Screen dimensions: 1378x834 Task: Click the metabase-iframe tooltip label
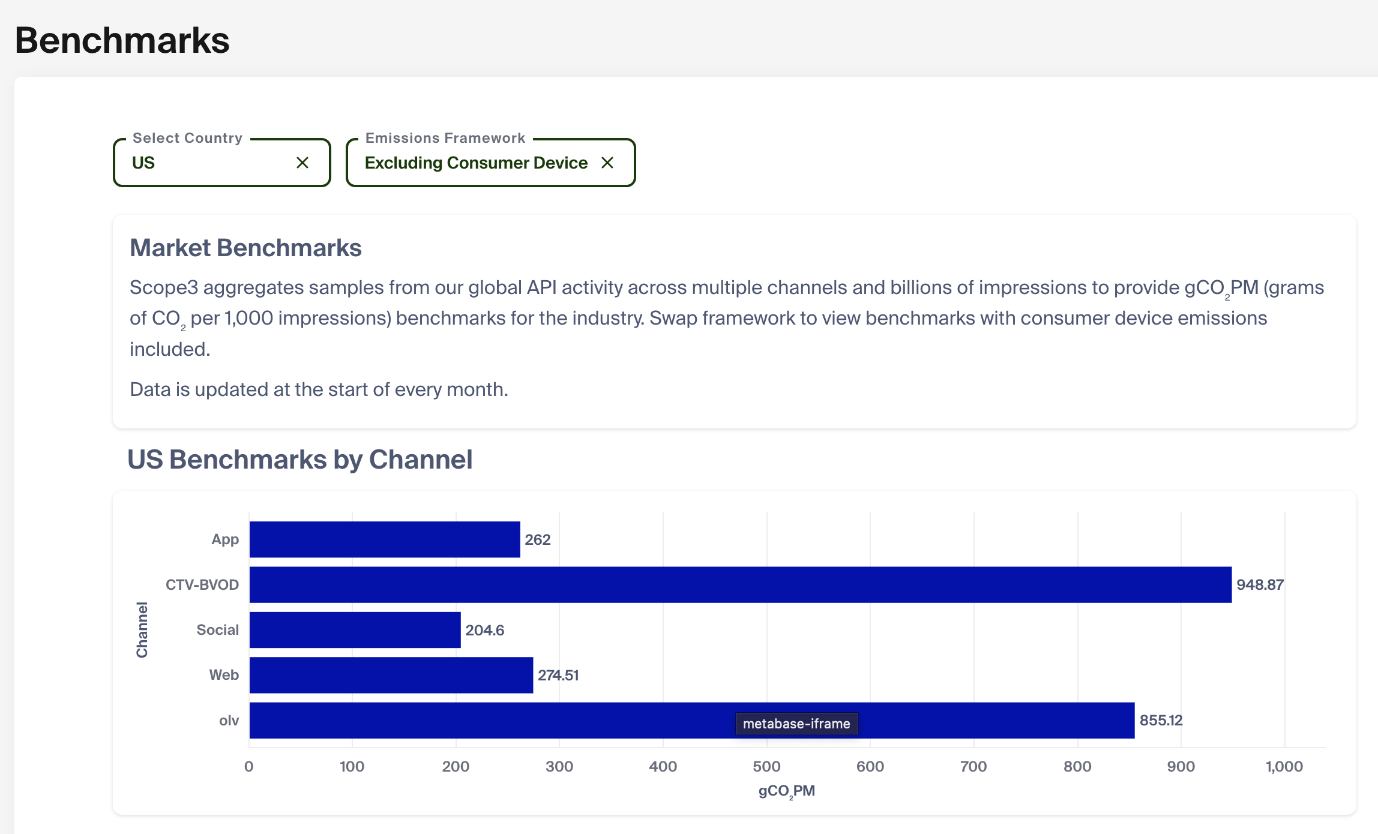[796, 724]
